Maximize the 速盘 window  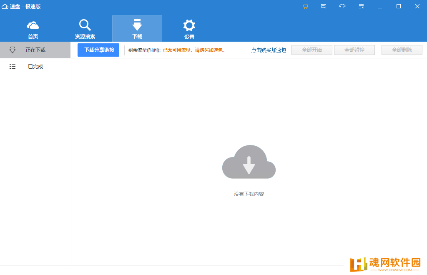tap(398, 6)
